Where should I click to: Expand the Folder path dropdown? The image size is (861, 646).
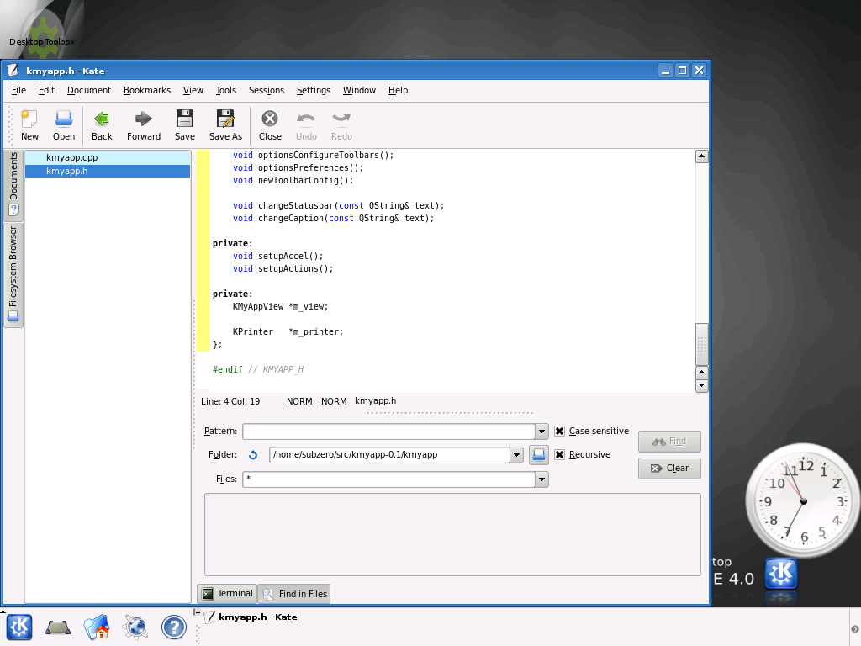tap(516, 455)
